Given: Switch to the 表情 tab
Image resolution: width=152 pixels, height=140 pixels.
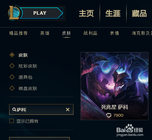Looking at the screenshot, I should tap(114, 33).
